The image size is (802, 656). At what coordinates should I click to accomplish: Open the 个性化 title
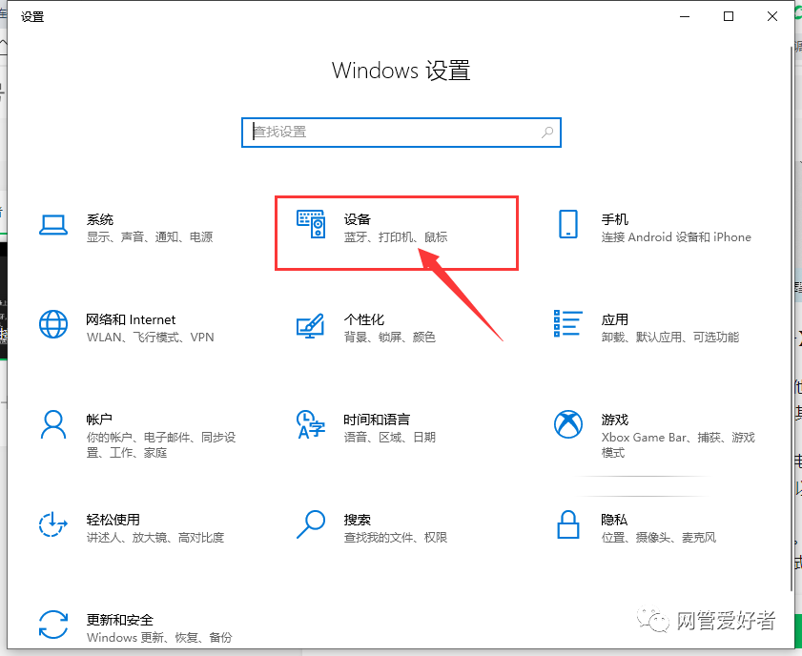tap(363, 319)
